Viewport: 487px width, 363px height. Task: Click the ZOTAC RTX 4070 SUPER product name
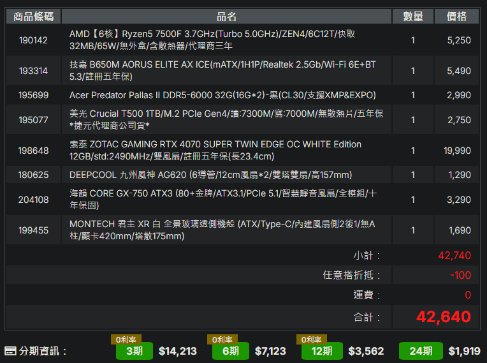pos(215,151)
